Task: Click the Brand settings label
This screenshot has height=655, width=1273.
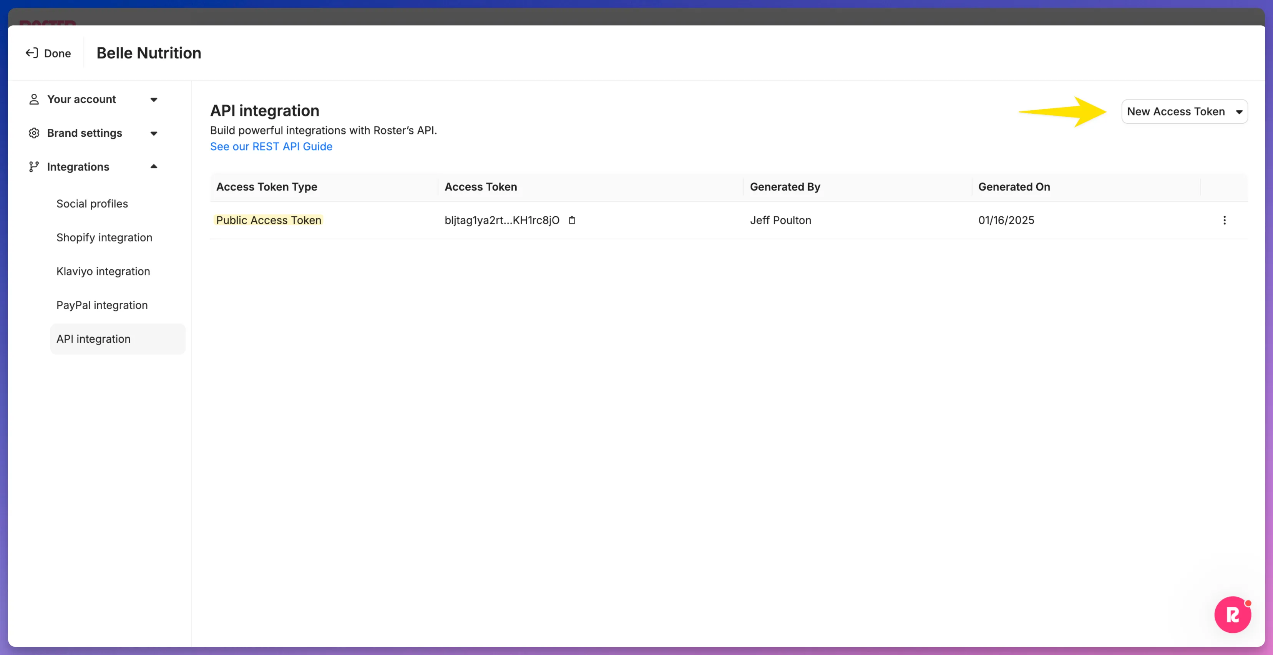Action: 85,133
